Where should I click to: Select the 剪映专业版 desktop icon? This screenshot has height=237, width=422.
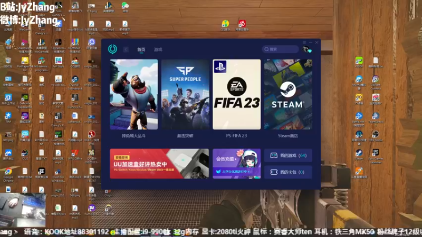tap(42, 173)
